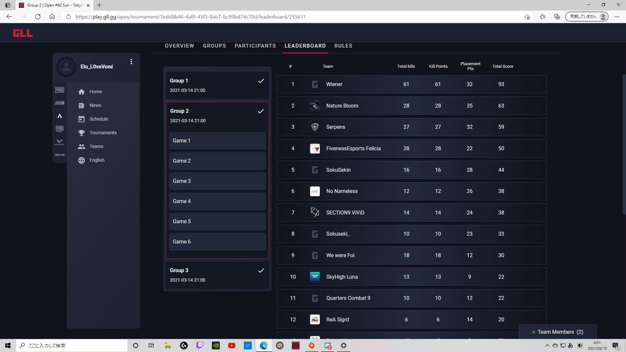The width and height of the screenshot is (626, 352).
Task: Show Game 4 results
Action: (x=217, y=201)
